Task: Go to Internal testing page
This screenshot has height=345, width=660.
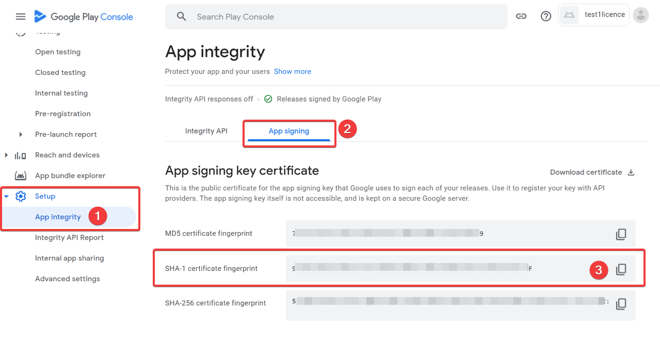Action: (61, 93)
